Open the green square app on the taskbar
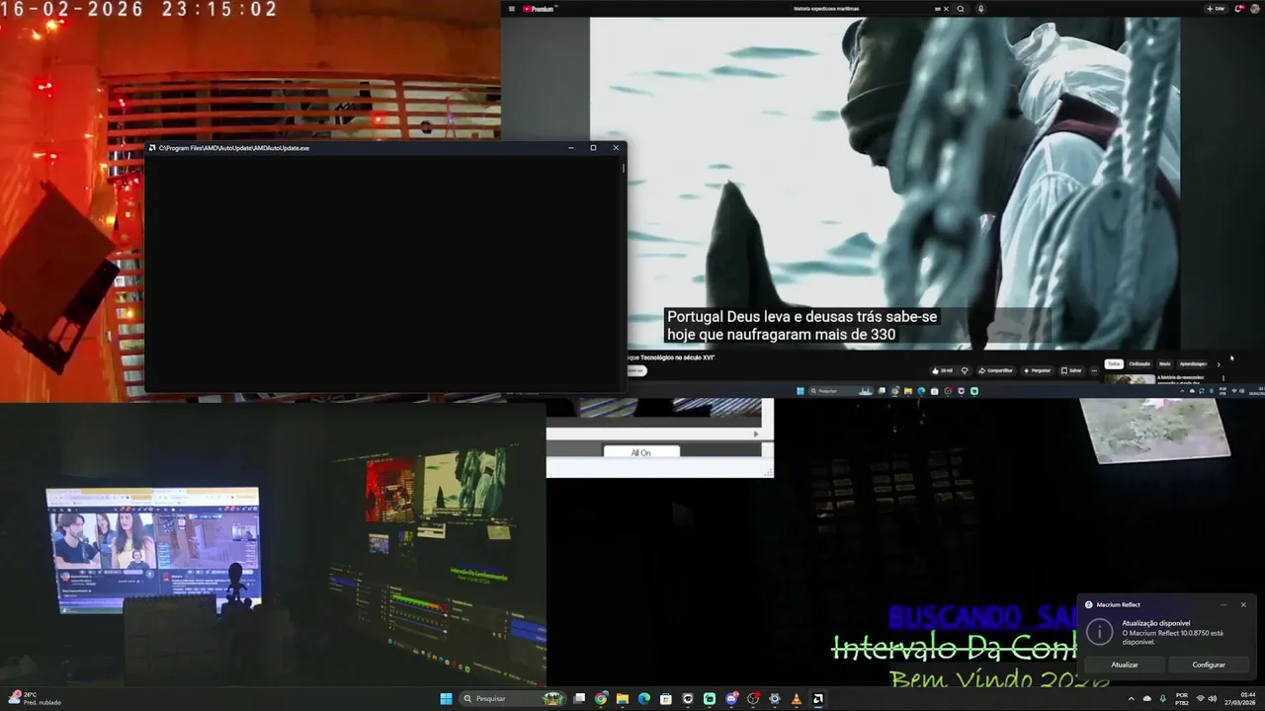 tap(710, 699)
